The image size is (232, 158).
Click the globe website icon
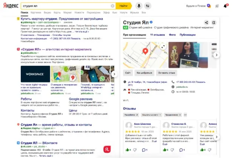pyautogui.click(x=173, y=87)
